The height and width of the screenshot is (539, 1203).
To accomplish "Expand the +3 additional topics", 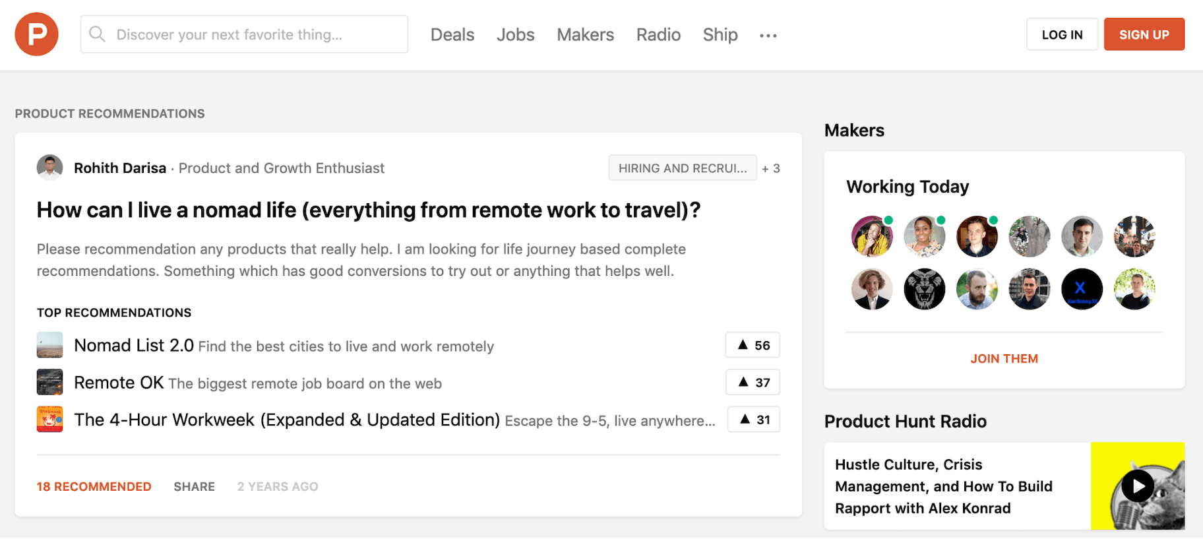I will pos(771,168).
